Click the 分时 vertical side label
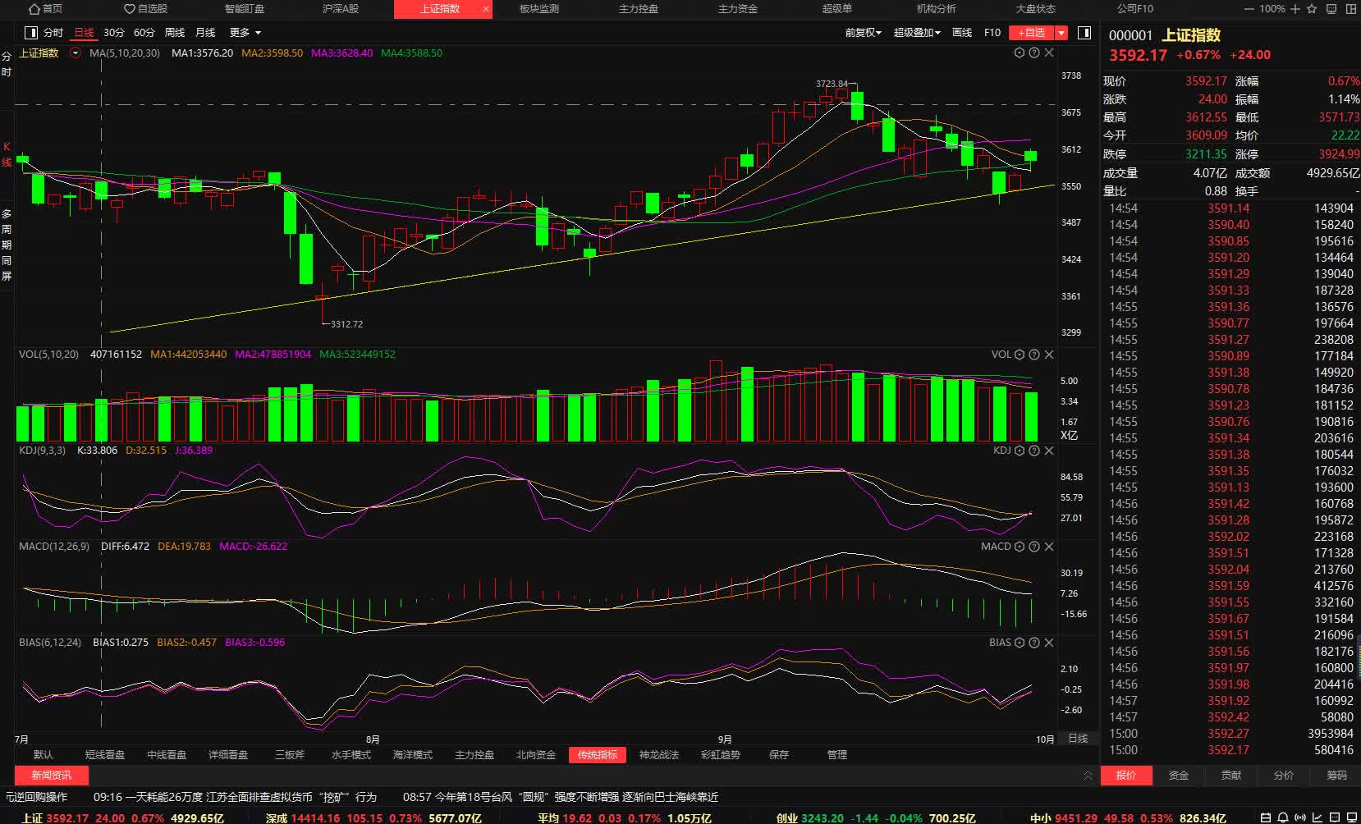 (7, 64)
